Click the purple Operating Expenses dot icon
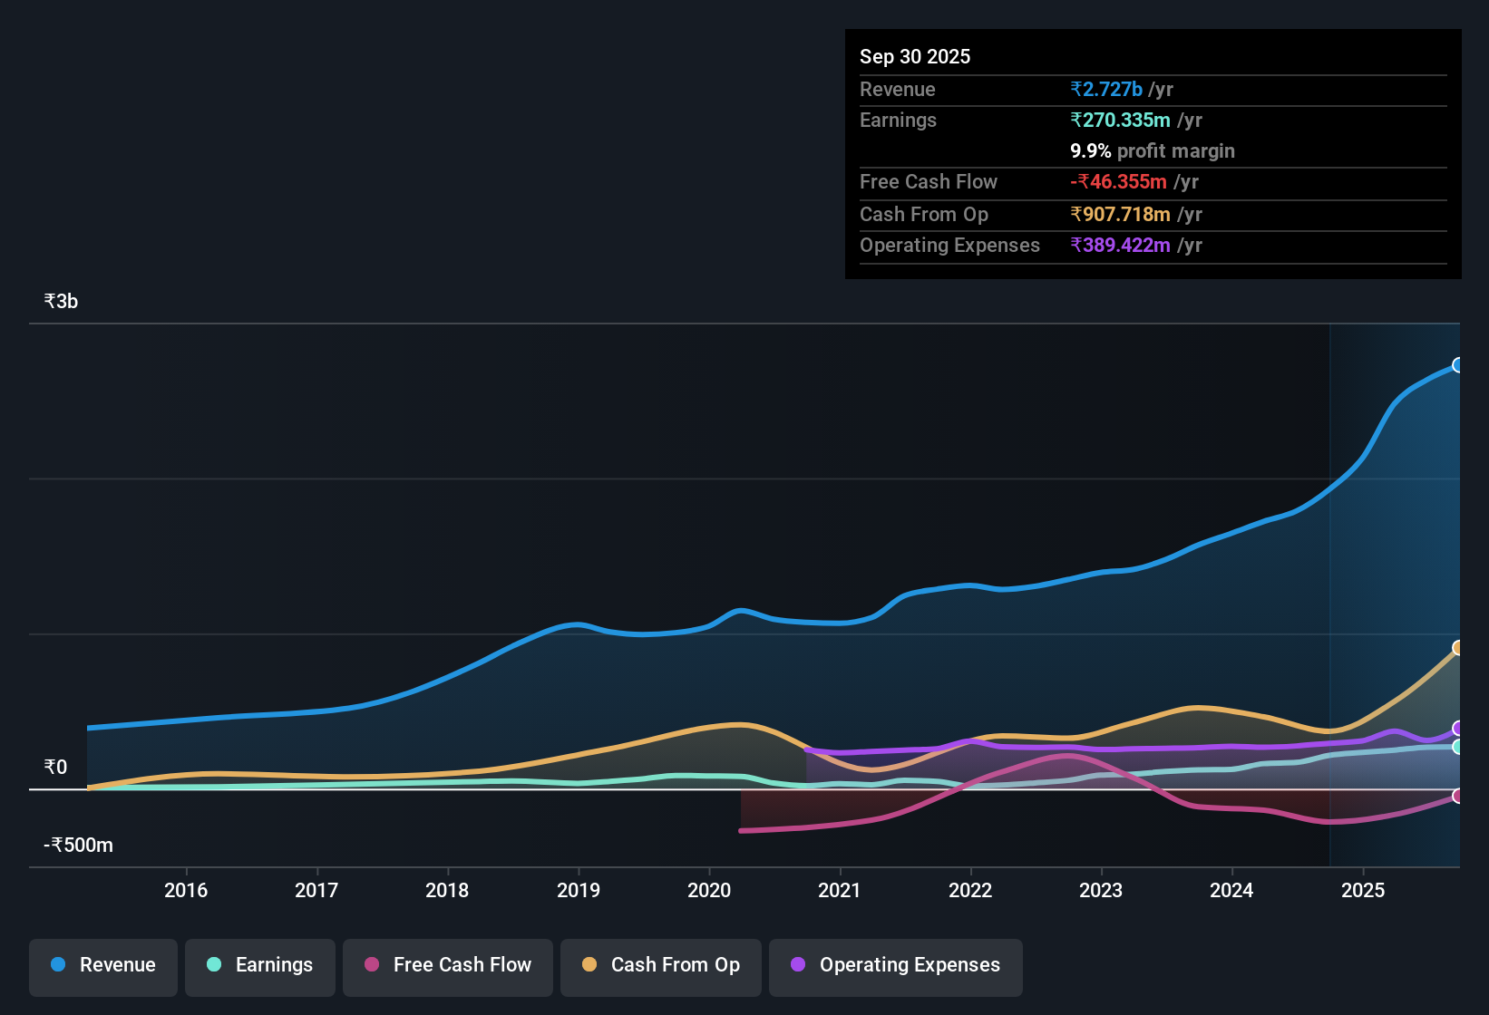Image resolution: width=1489 pixels, height=1015 pixels. [798, 964]
